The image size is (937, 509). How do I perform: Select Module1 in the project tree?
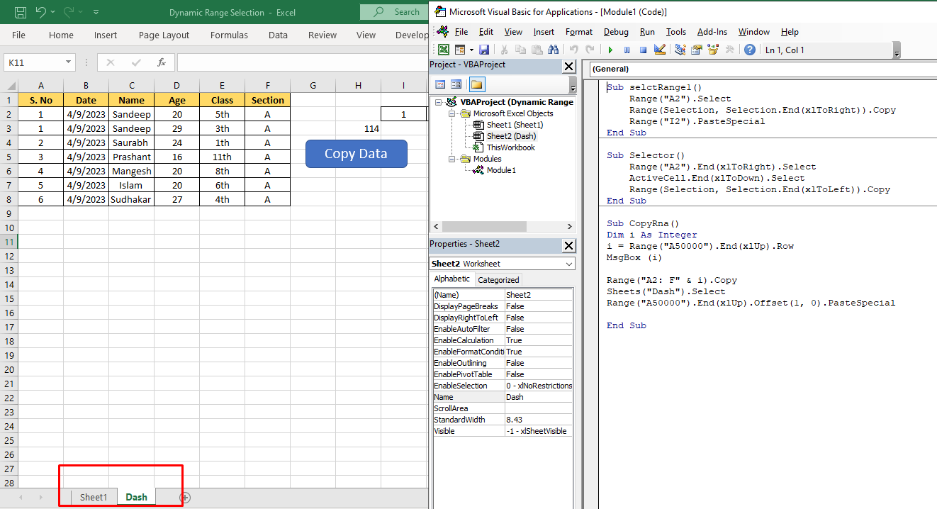(x=500, y=170)
